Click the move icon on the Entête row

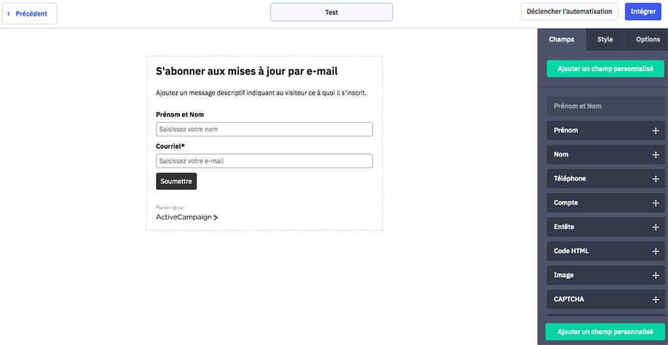pyautogui.click(x=656, y=227)
